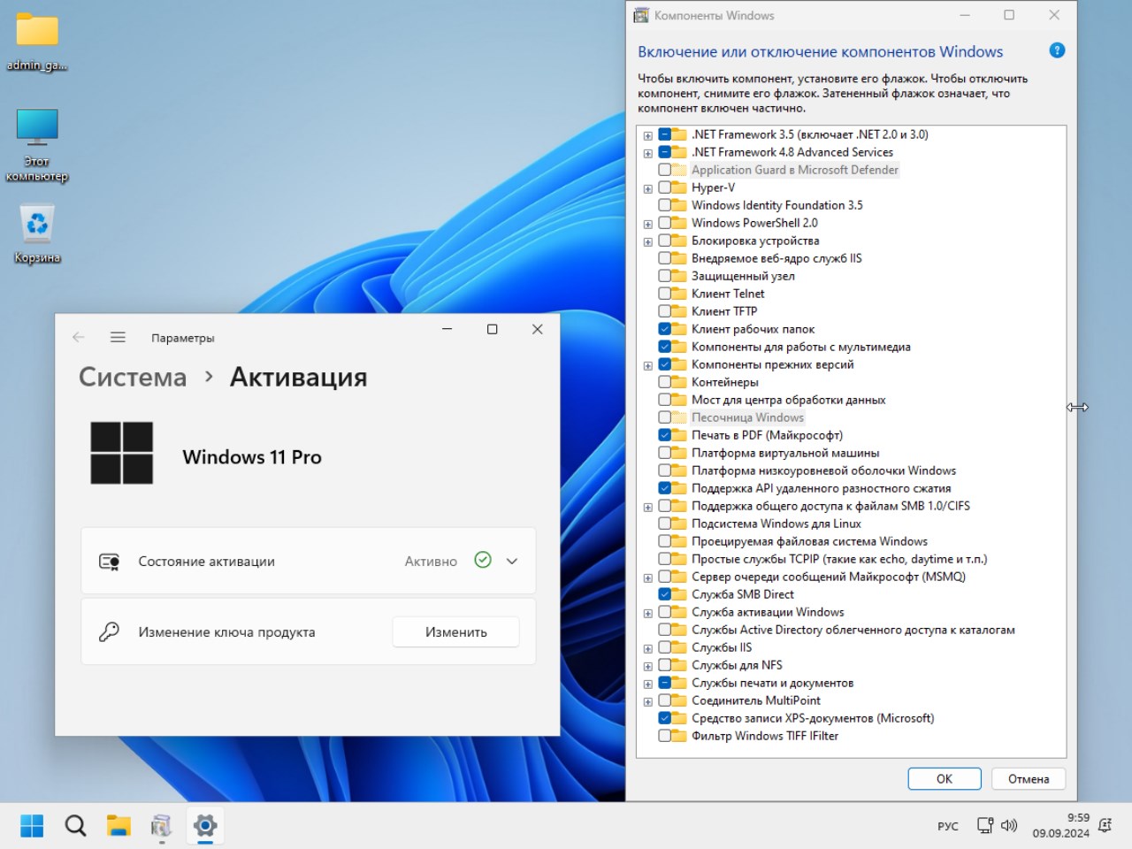
Task: Open the Этот компьютер desktop icon
Action: pos(37,144)
